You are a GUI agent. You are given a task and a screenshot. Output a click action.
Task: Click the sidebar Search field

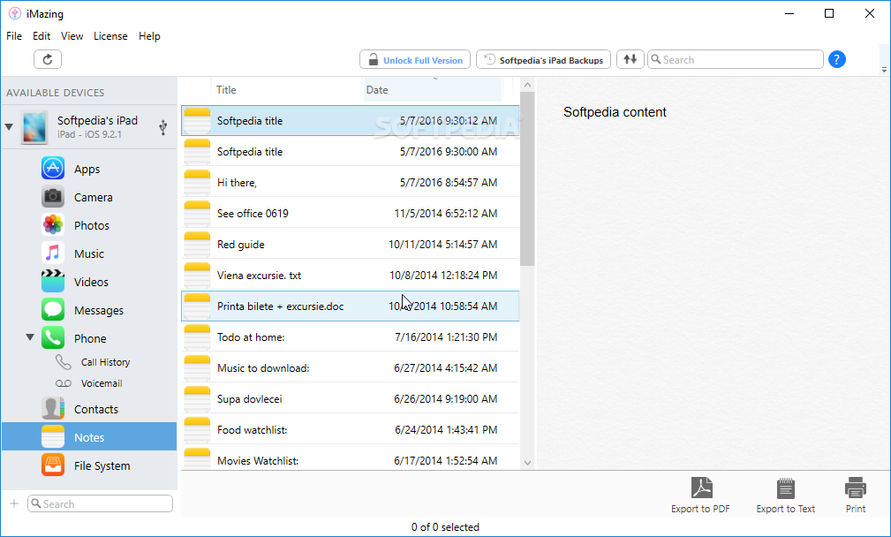click(x=100, y=503)
